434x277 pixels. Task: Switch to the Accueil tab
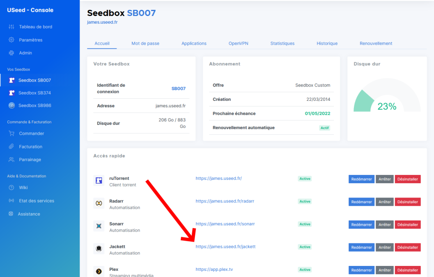point(102,43)
